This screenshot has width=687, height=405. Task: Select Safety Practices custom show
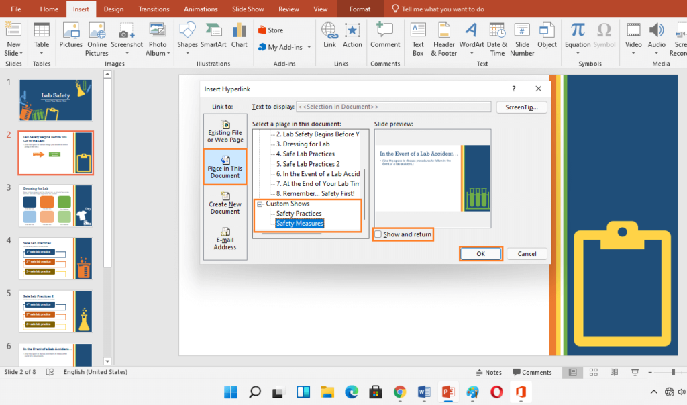click(x=299, y=214)
